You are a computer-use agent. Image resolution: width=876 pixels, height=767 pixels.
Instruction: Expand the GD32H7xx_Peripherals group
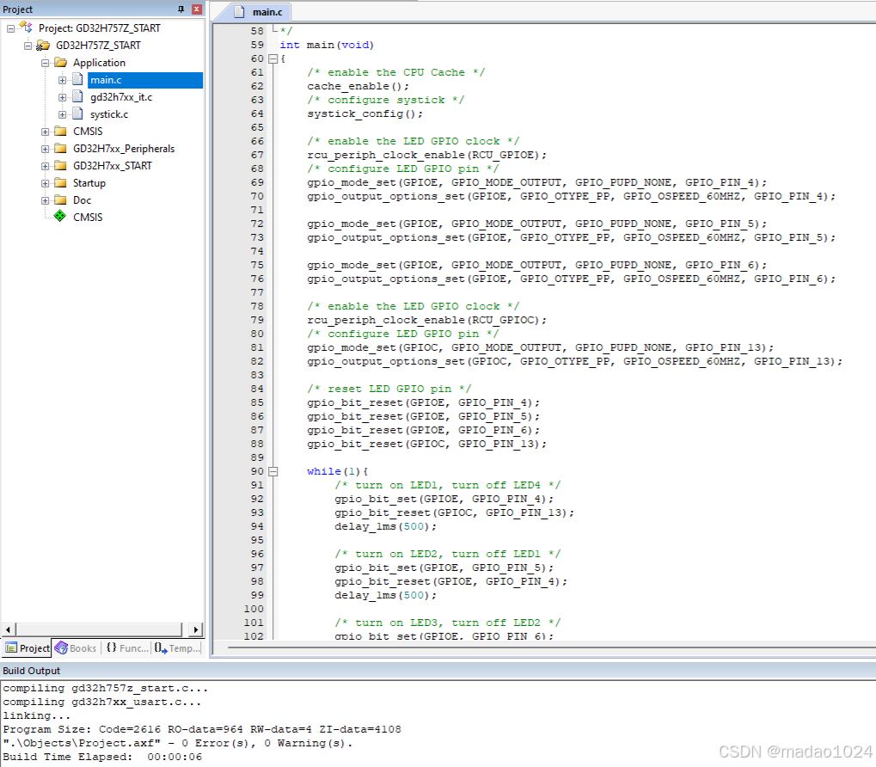(46, 149)
